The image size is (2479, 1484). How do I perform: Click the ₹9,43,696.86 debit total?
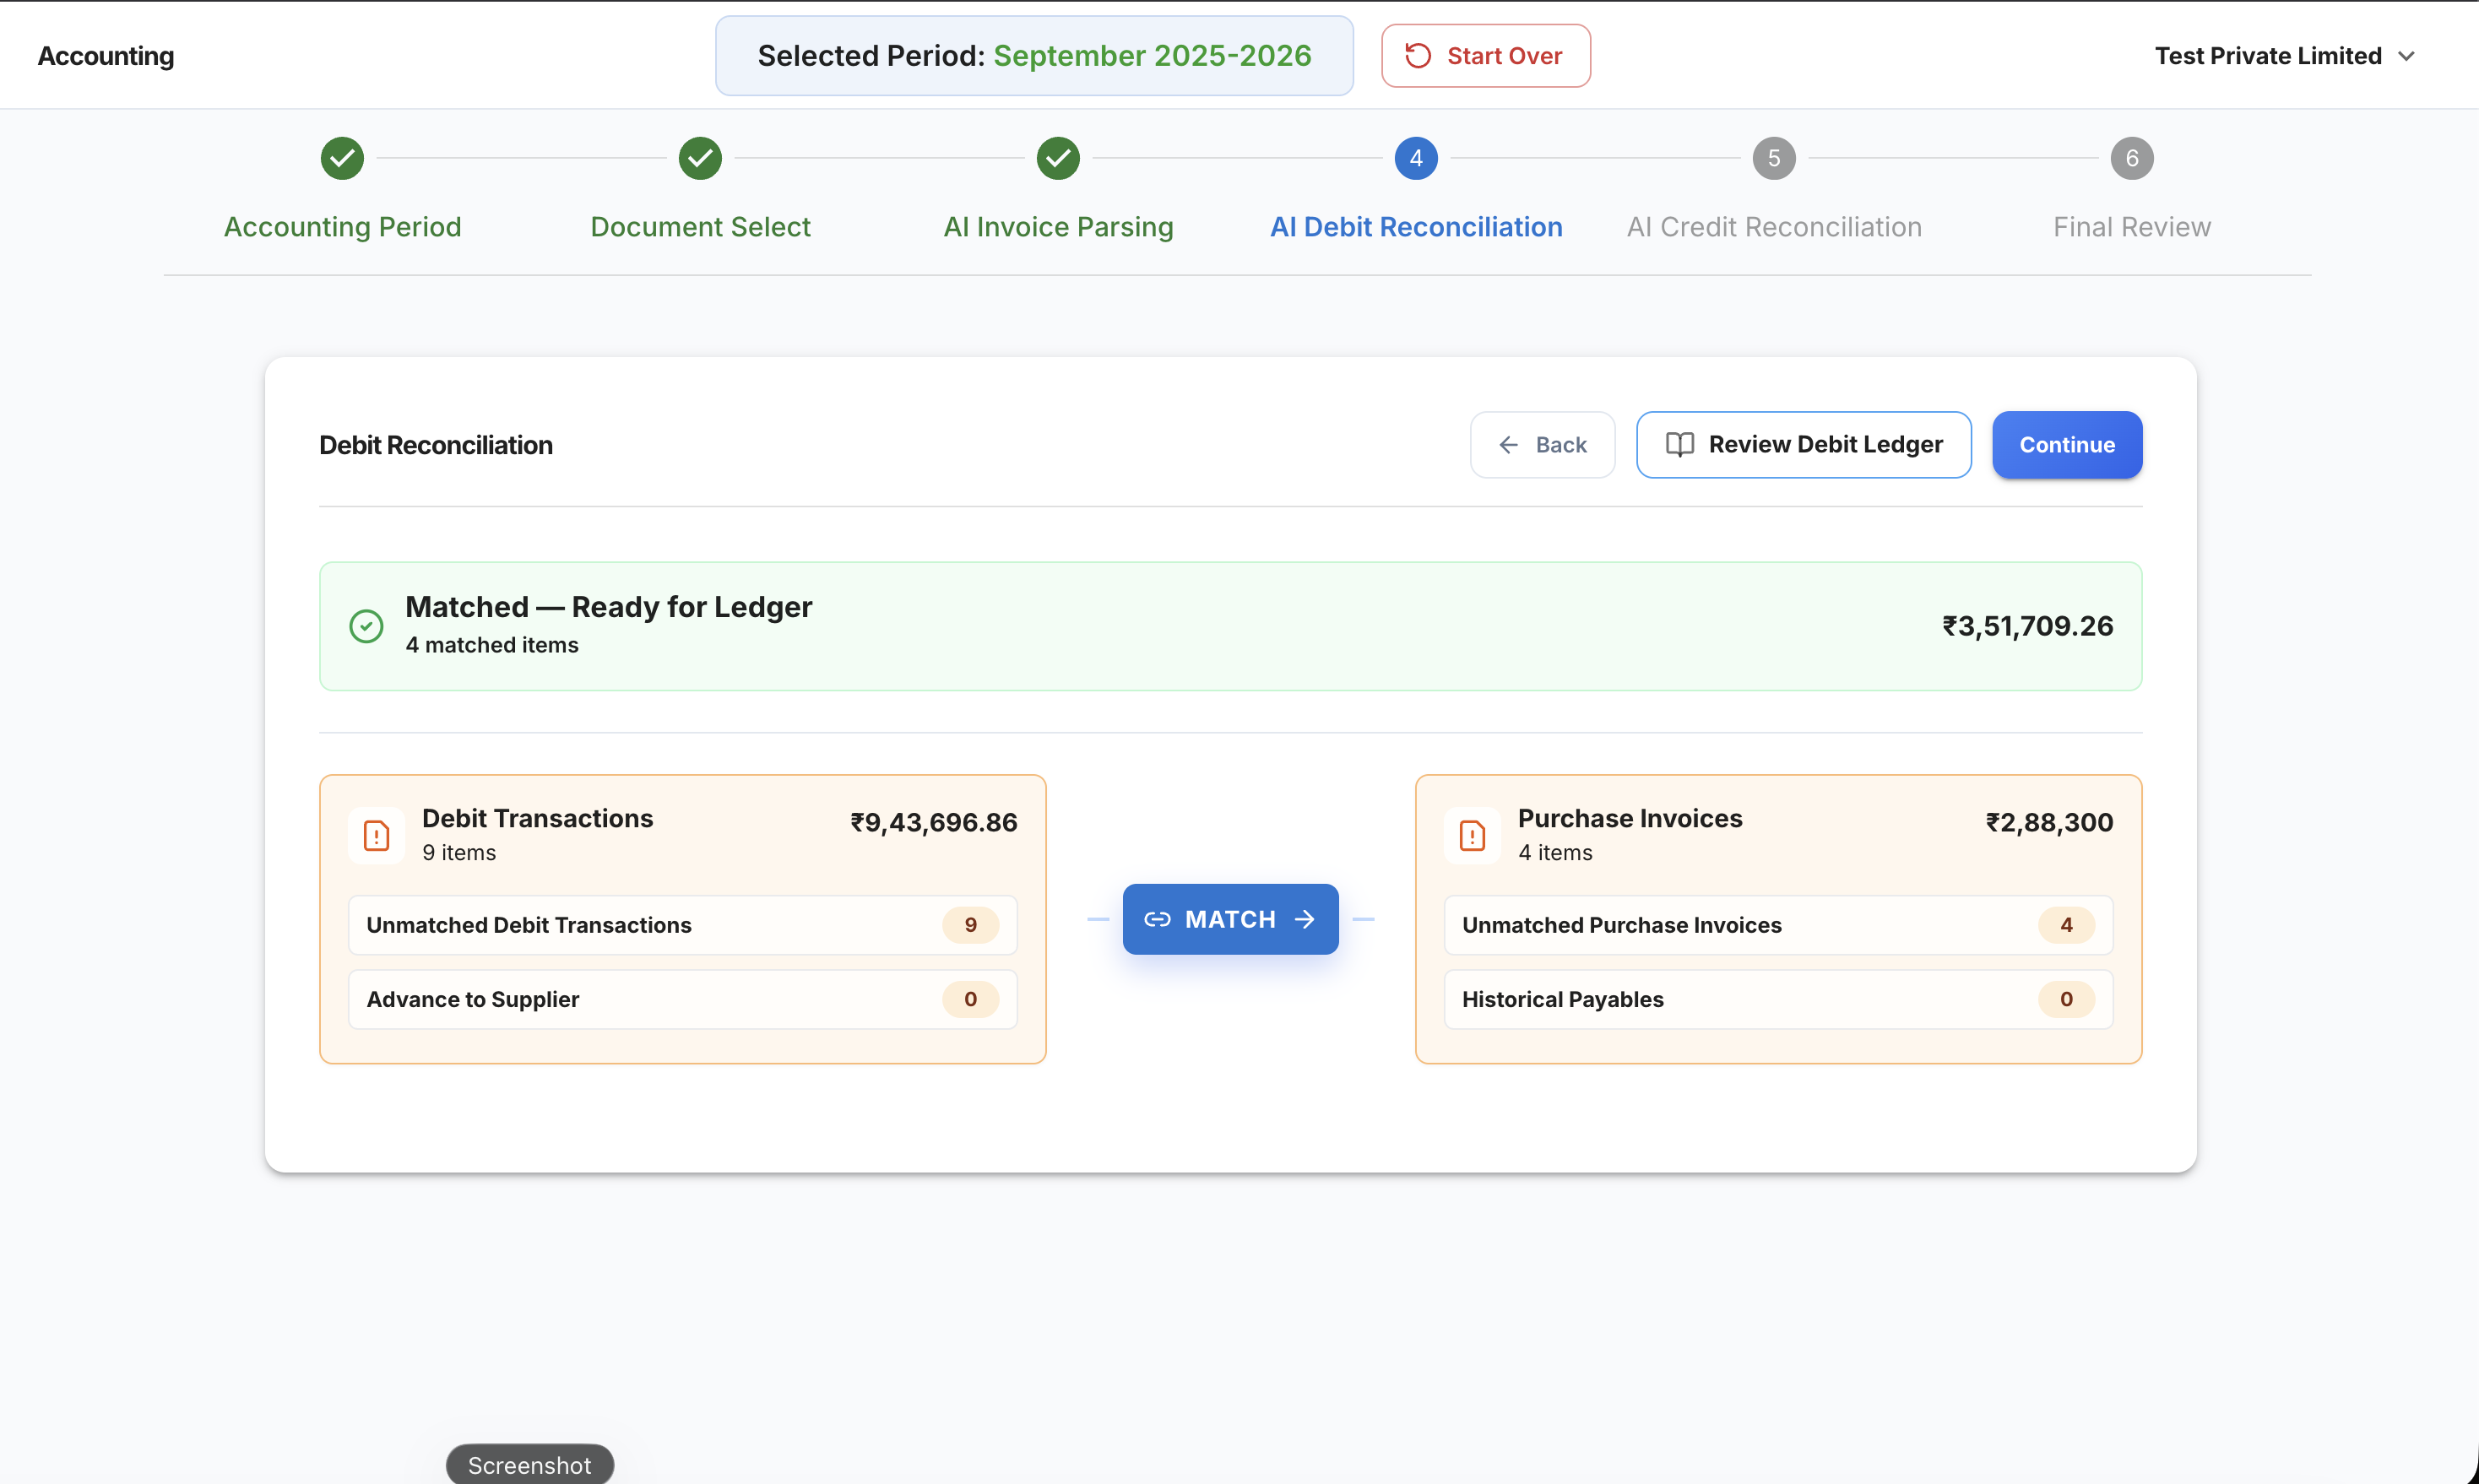pos(933,823)
